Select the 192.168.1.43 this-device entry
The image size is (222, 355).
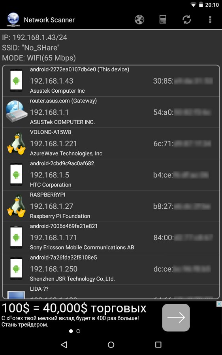tap(111, 80)
